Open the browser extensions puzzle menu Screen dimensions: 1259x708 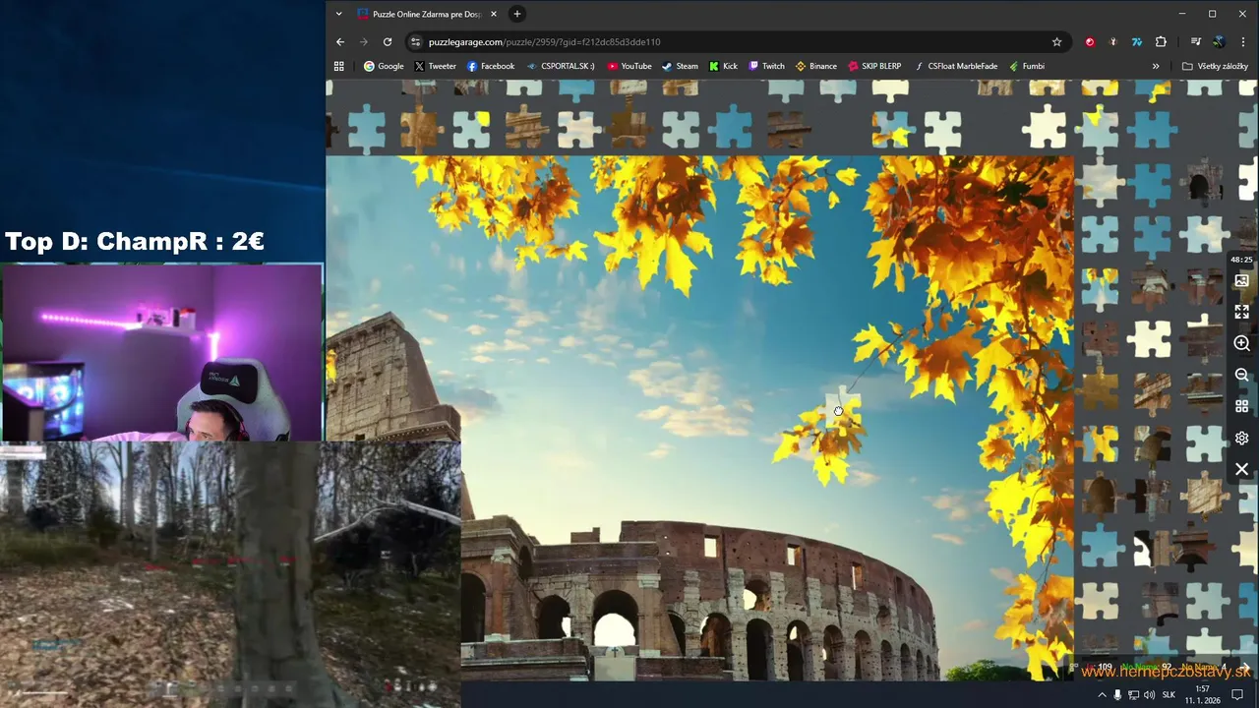coord(1161,42)
